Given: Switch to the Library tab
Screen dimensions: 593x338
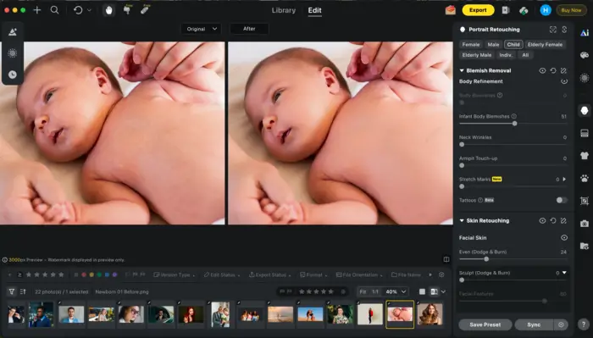Looking at the screenshot, I should pyautogui.click(x=284, y=10).
